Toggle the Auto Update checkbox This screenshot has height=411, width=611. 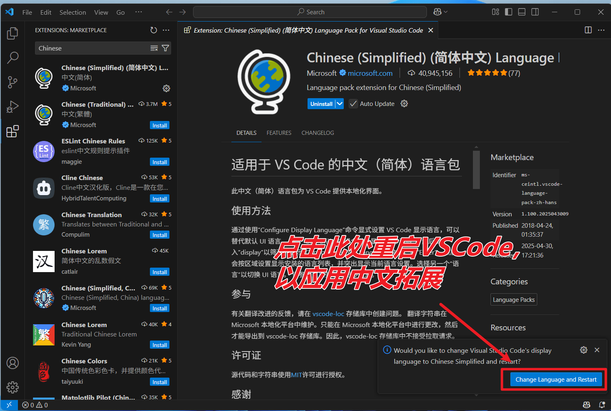coord(353,104)
